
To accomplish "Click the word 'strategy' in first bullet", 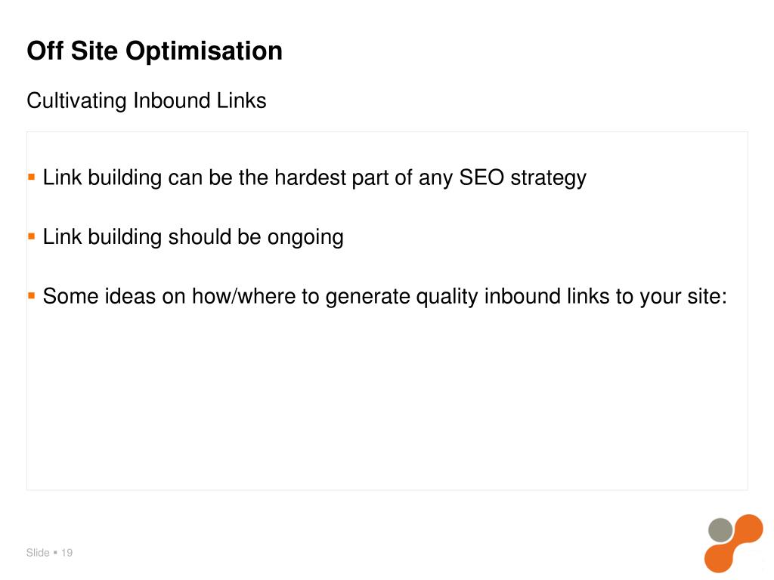I will (549, 178).
